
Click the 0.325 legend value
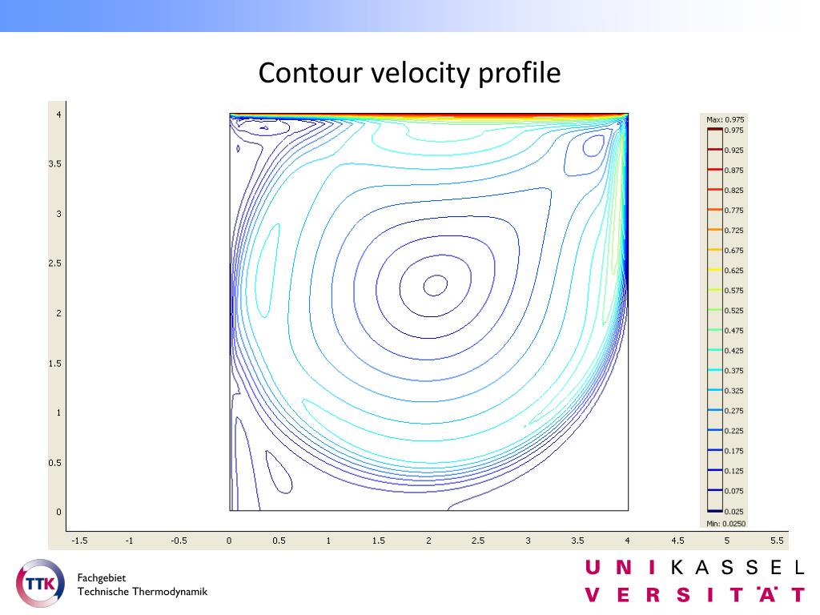[x=734, y=391]
